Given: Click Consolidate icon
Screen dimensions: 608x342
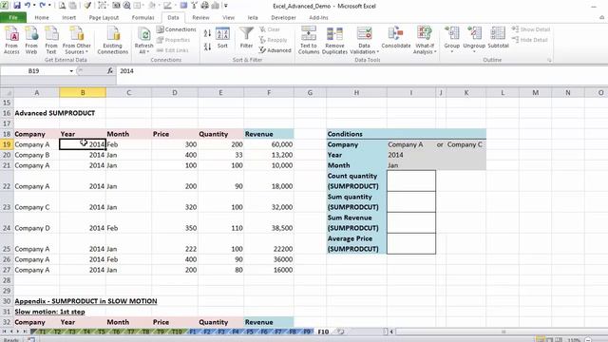Looking at the screenshot, I should (x=396, y=38).
